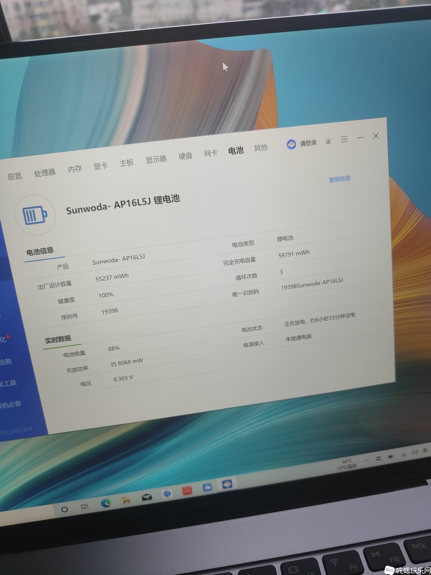Viewport: 431px width, 575px height.
Task: Click the 100% health value
Action: [106, 295]
